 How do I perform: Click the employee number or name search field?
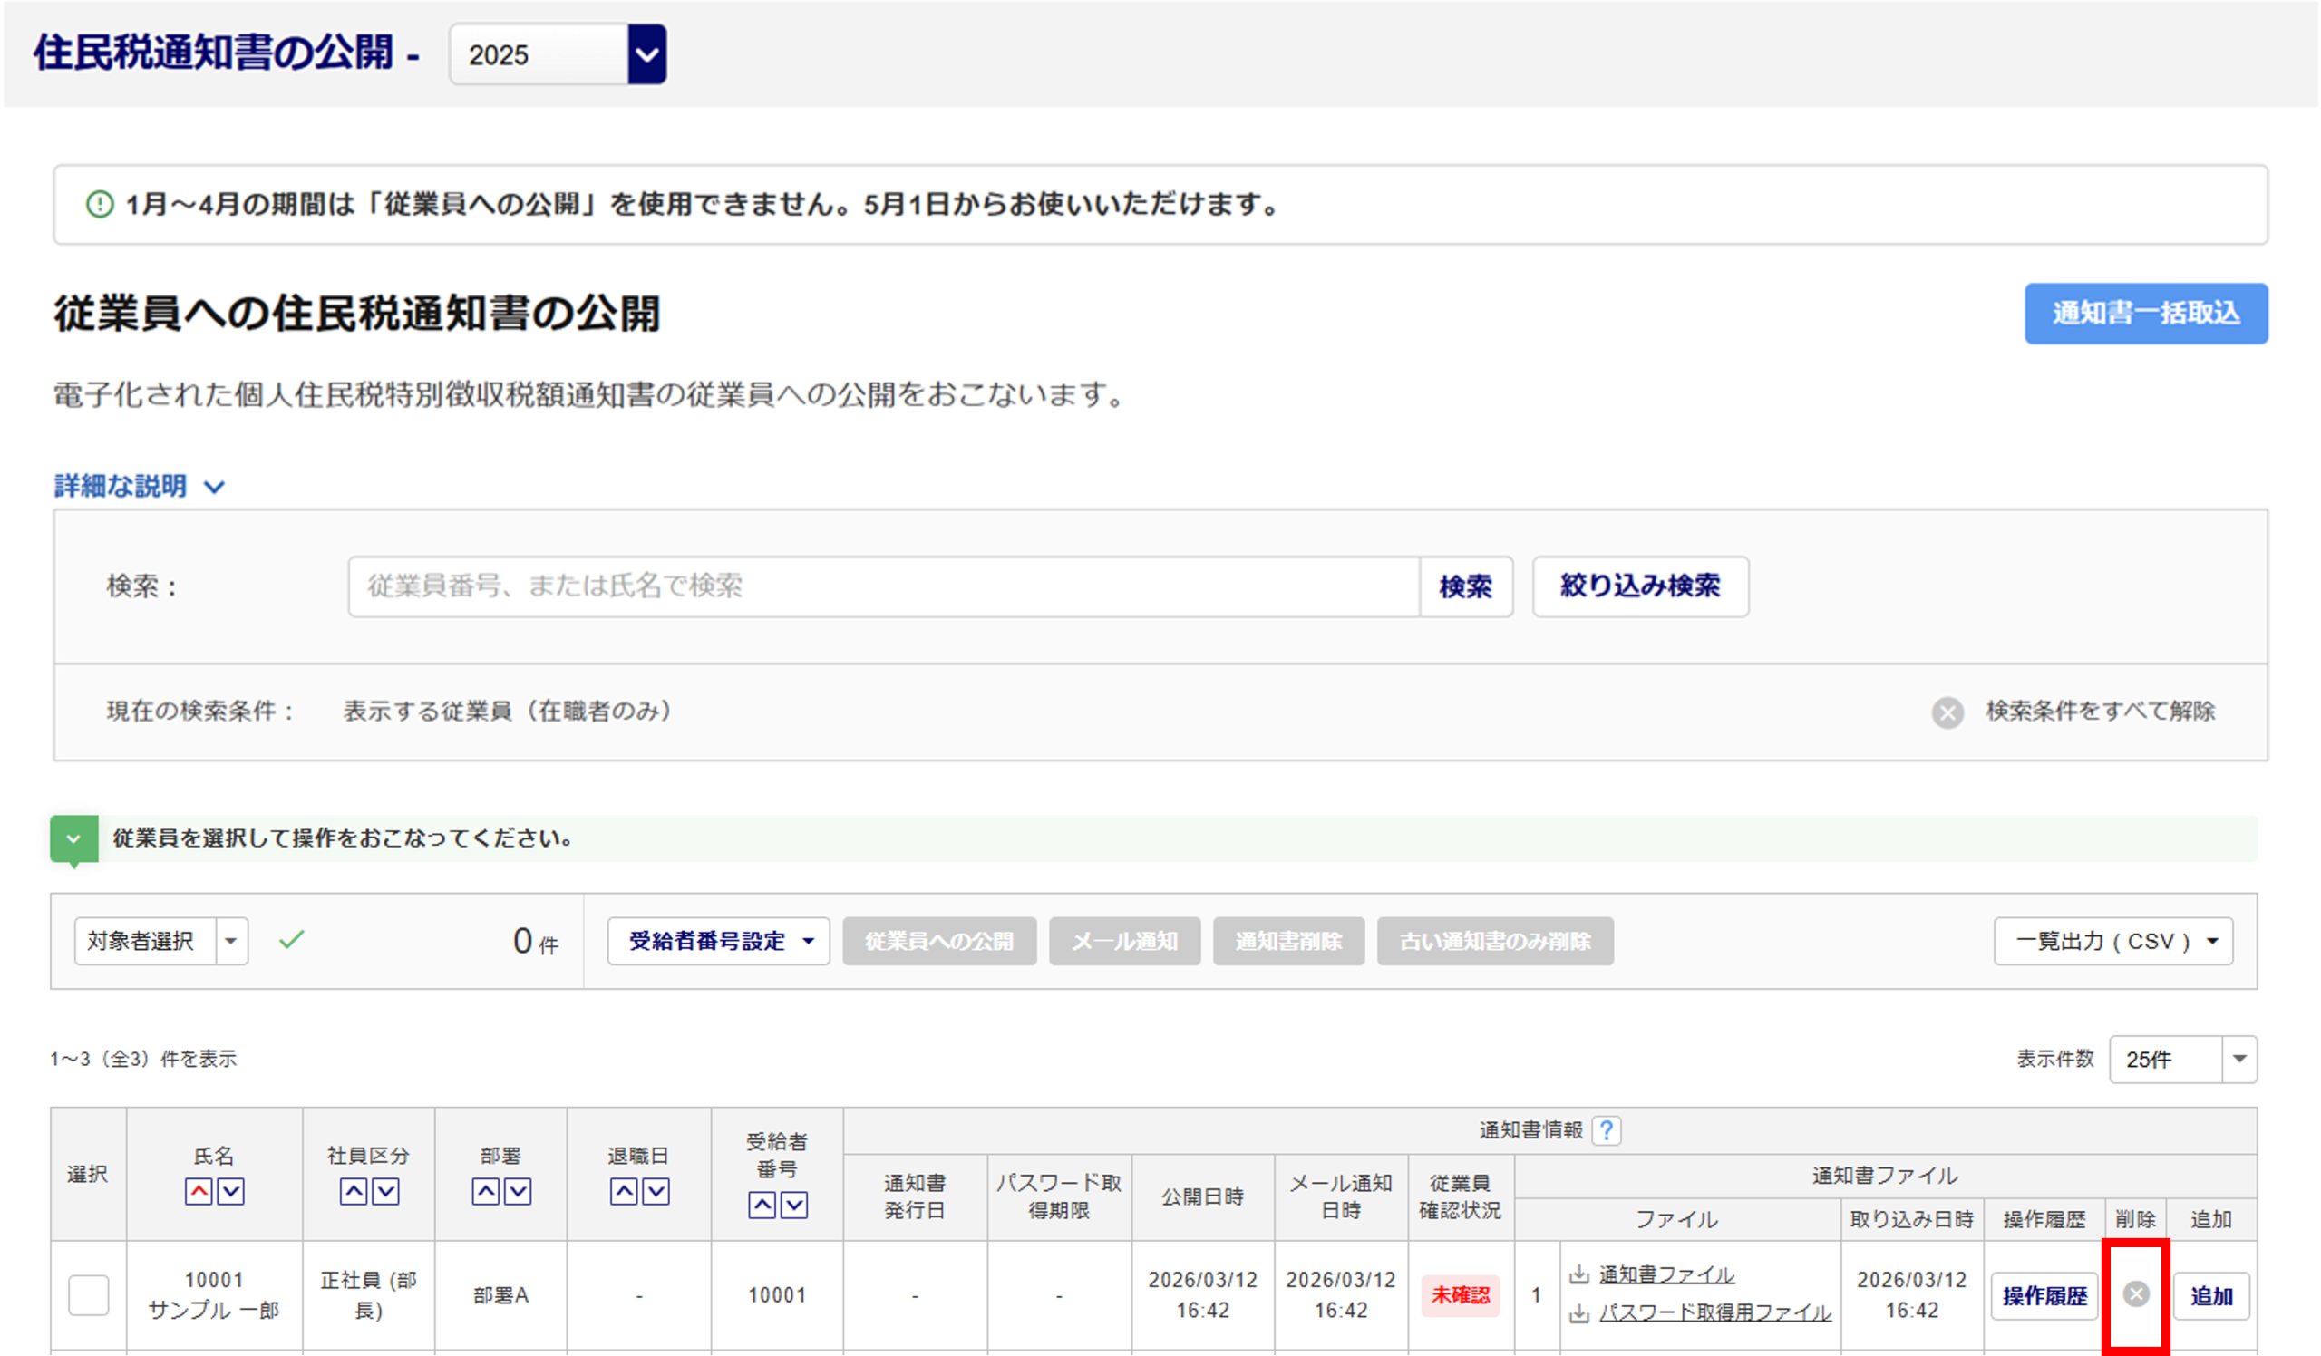[882, 586]
